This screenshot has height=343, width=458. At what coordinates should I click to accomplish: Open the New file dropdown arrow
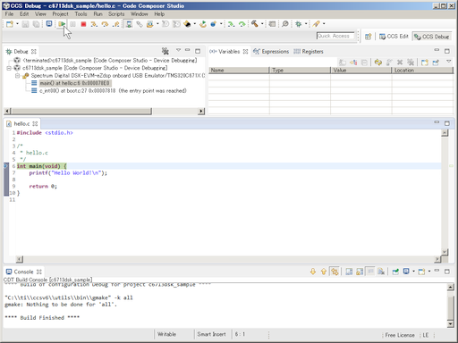click(17, 24)
